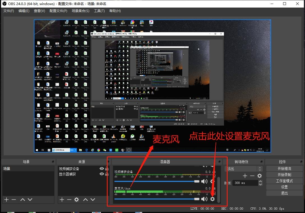Screen dimensions: 305x213
Task: Toggle the lock on the 显示器捕获 source
Action: [x=107, y=174]
